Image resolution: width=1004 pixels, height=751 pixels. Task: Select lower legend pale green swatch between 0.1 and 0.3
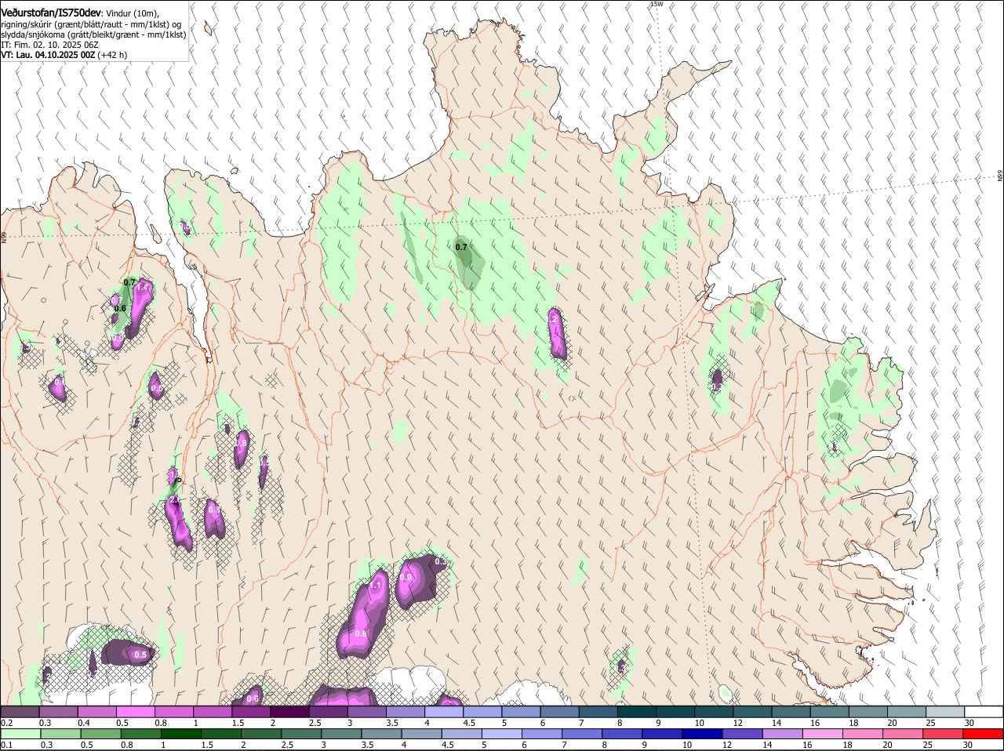tap(20, 734)
